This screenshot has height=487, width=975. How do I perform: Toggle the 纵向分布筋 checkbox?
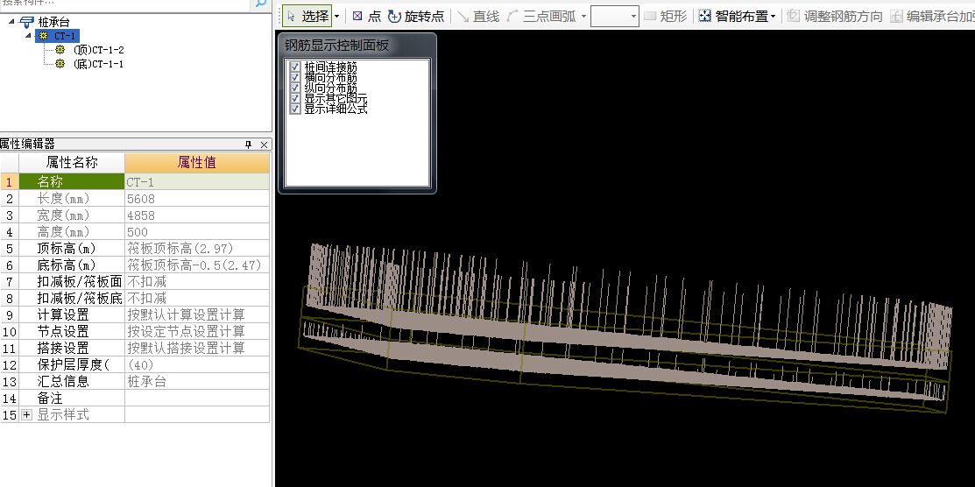295,88
